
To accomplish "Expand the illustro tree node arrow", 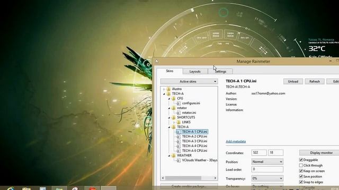I will [164, 89].
